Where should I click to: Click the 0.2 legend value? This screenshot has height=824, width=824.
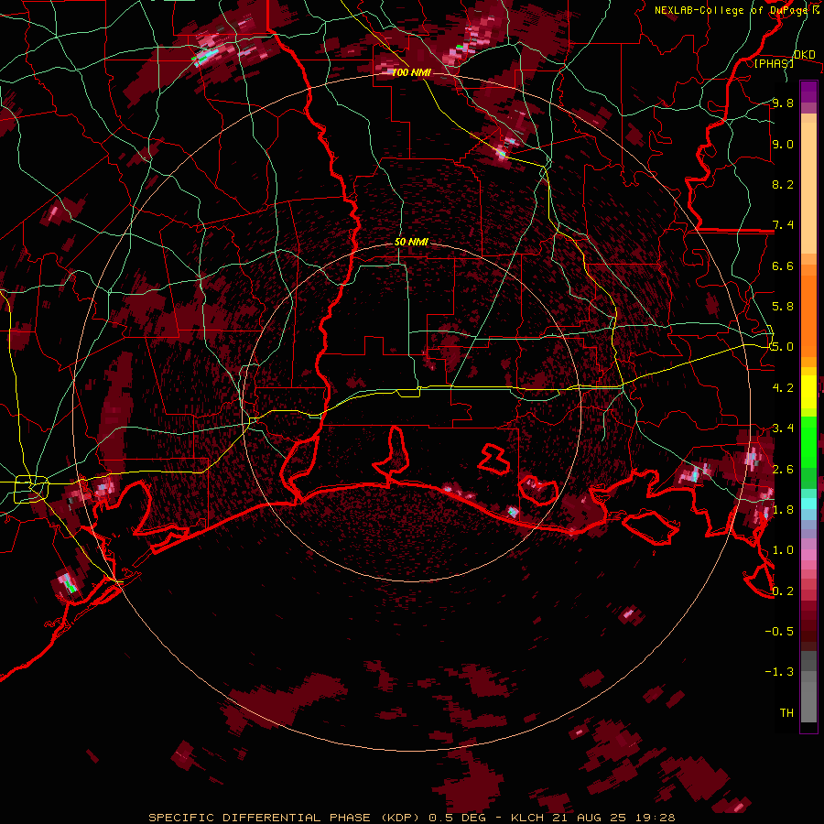click(x=783, y=591)
